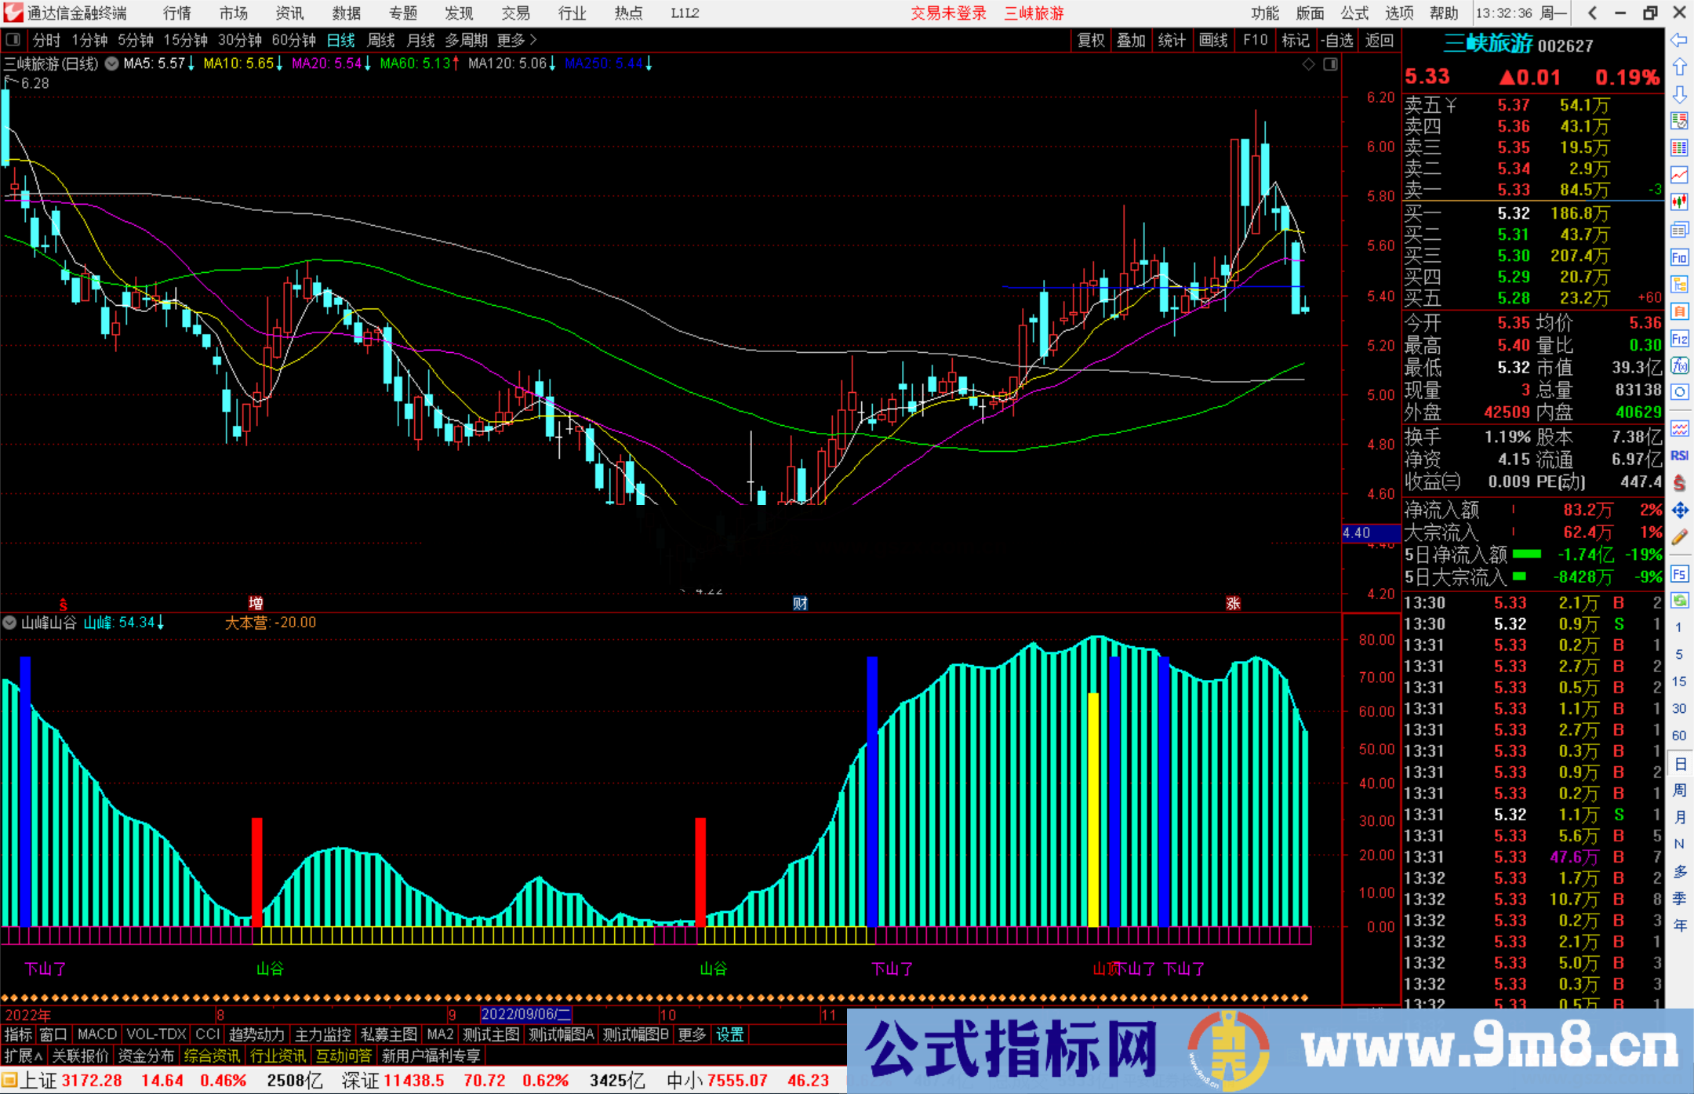Screen dimensions: 1694x1094
Task: Toggle the panel layout icon above chart corner
Action: [x=1330, y=64]
